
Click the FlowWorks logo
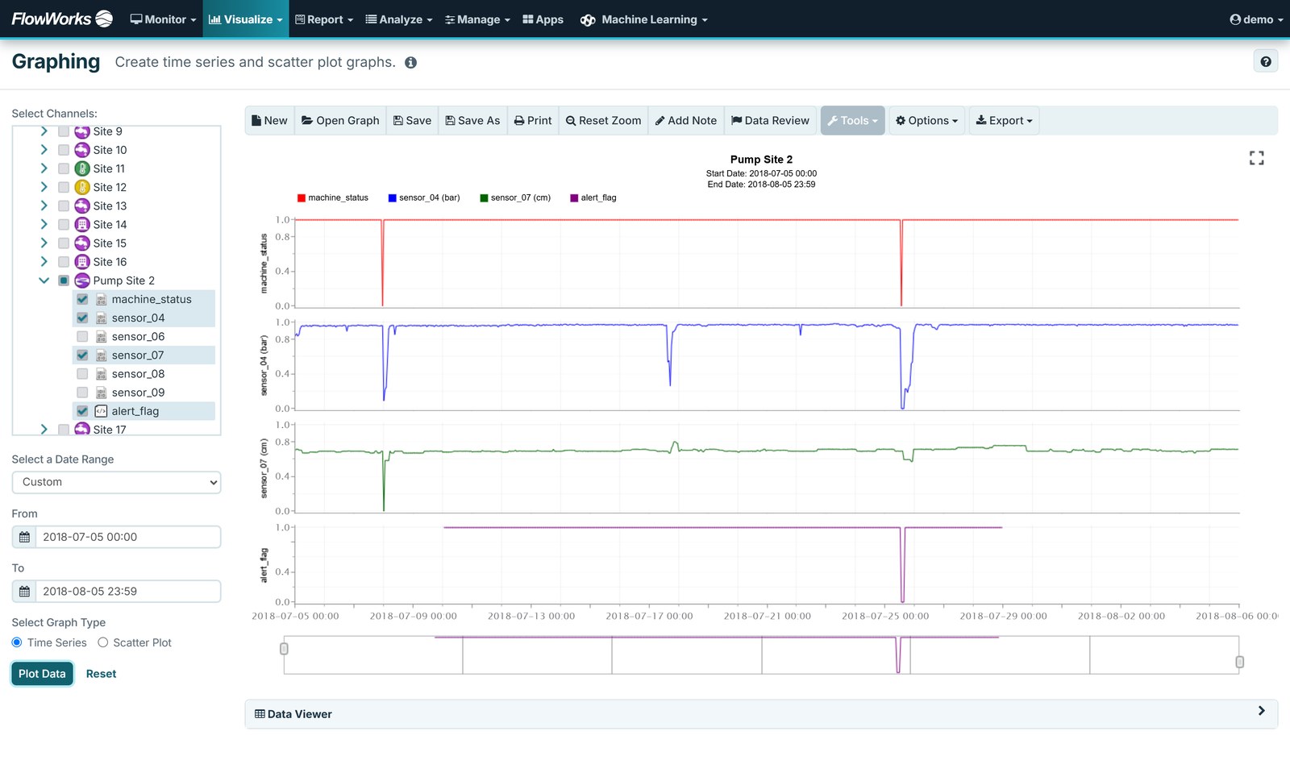tap(62, 19)
